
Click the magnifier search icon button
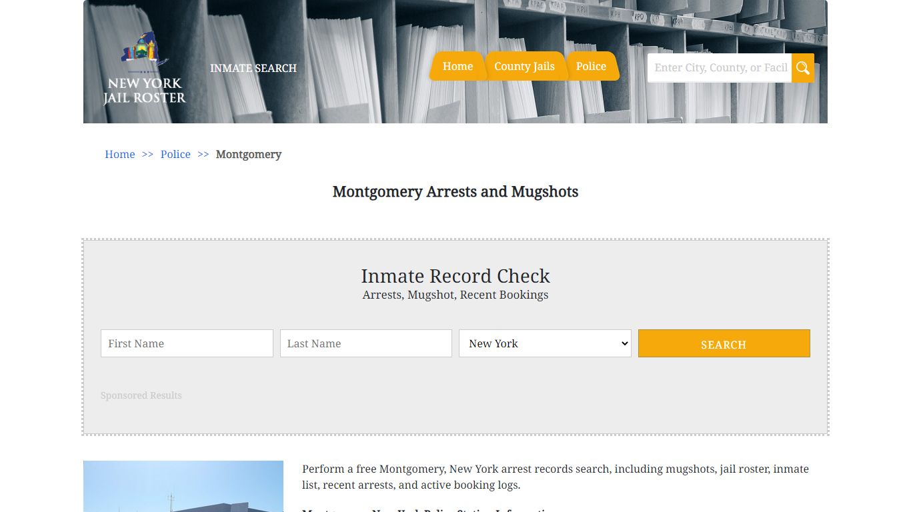click(x=803, y=68)
